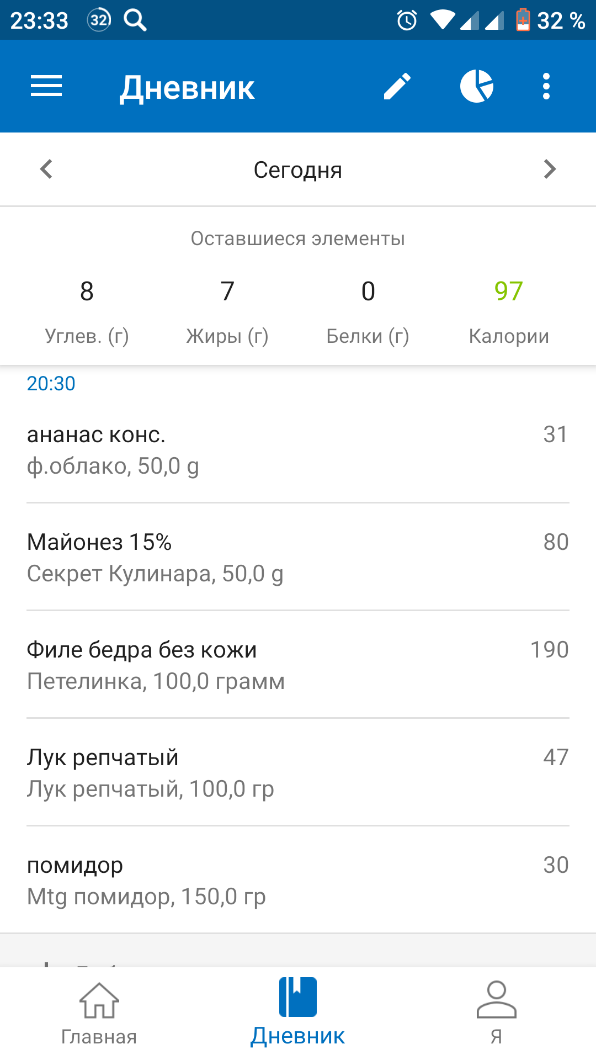Tap the battery indicator icon
This screenshot has width=596, height=1060.
(523, 20)
